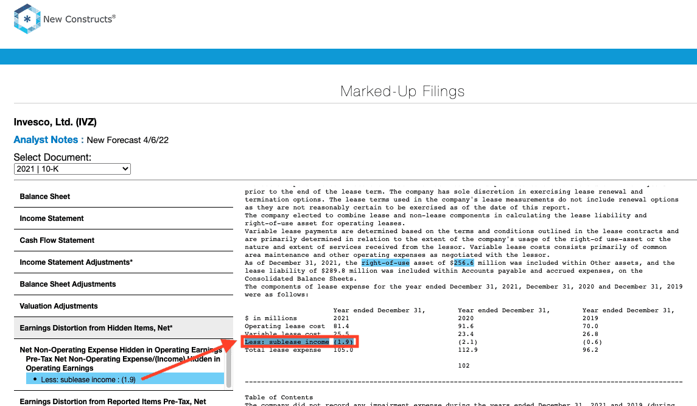Click the 2020 sublease income (2.1)
The image size is (697, 406).
pos(468,342)
